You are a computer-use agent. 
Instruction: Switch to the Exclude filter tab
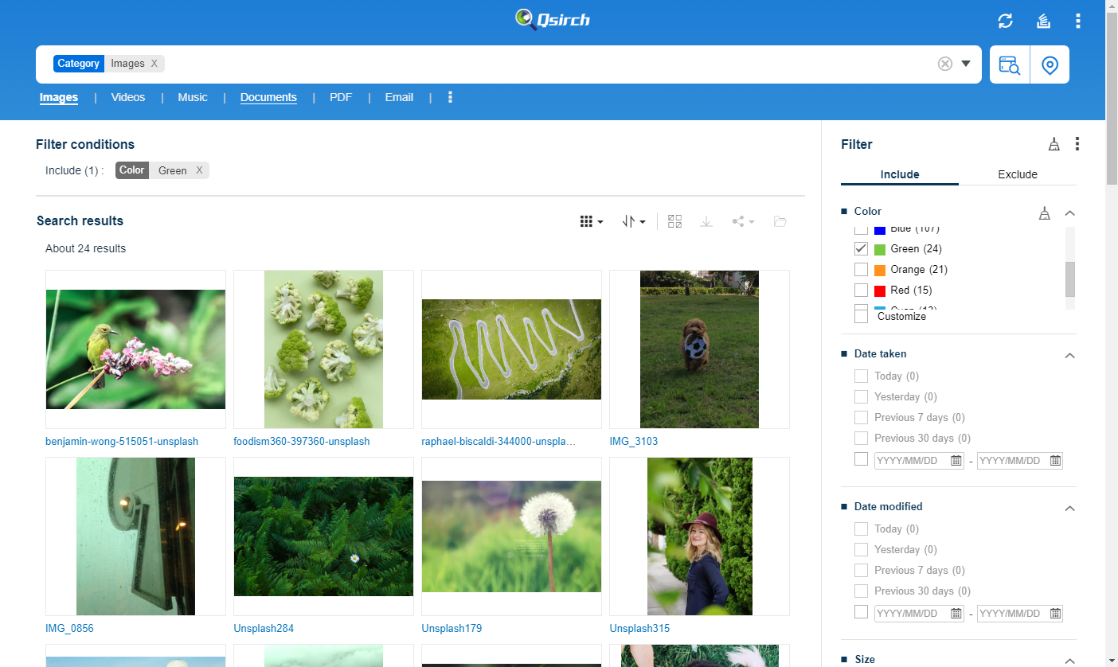[1017, 174]
